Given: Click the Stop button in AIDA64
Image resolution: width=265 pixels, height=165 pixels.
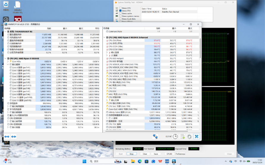Looking at the screenshot, I should tap(132, 154).
